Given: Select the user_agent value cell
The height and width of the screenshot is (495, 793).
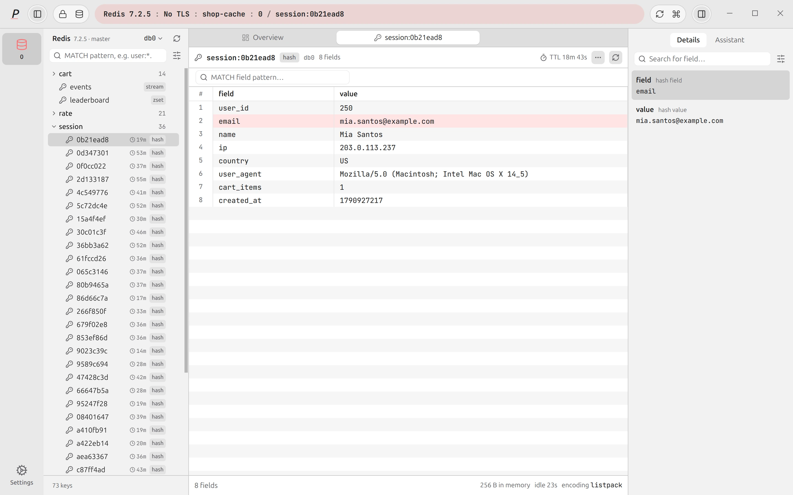Looking at the screenshot, I should coord(480,174).
